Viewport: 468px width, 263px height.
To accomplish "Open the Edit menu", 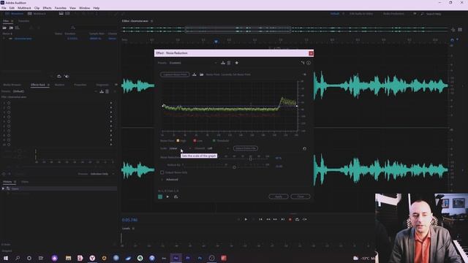I will (x=12, y=8).
